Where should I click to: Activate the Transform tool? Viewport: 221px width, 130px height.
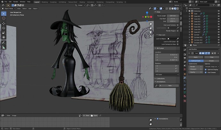tap(4, 37)
